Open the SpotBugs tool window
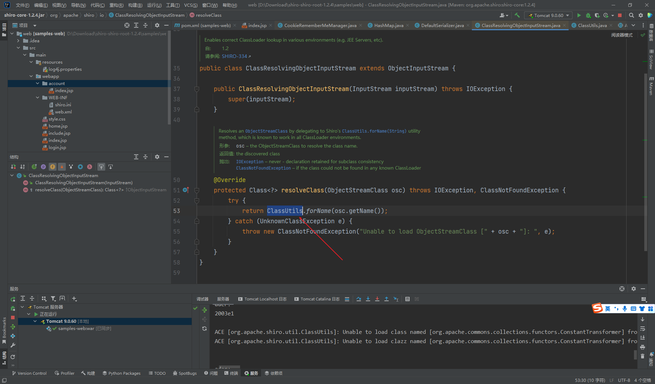 click(185, 373)
